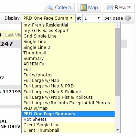The height and width of the screenshot is (137, 137).
Task: Click the Results grid icon
Action: point(110,8)
